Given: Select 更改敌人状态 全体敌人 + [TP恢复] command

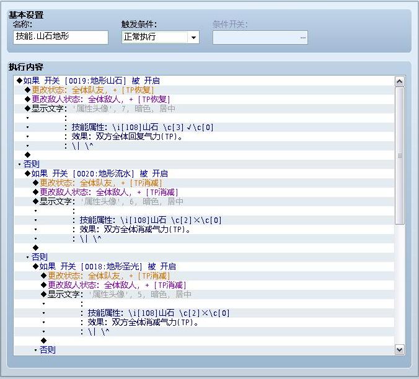Looking at the screenshot, I should tap(204, 99).
